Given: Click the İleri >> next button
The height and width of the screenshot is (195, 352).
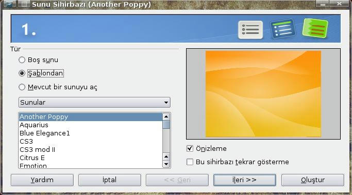Looking at the screenshot, I should tap(245, 180).
